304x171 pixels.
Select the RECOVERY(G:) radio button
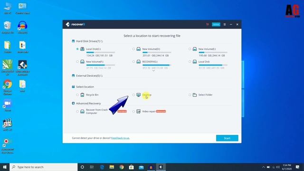pos(133,62)
